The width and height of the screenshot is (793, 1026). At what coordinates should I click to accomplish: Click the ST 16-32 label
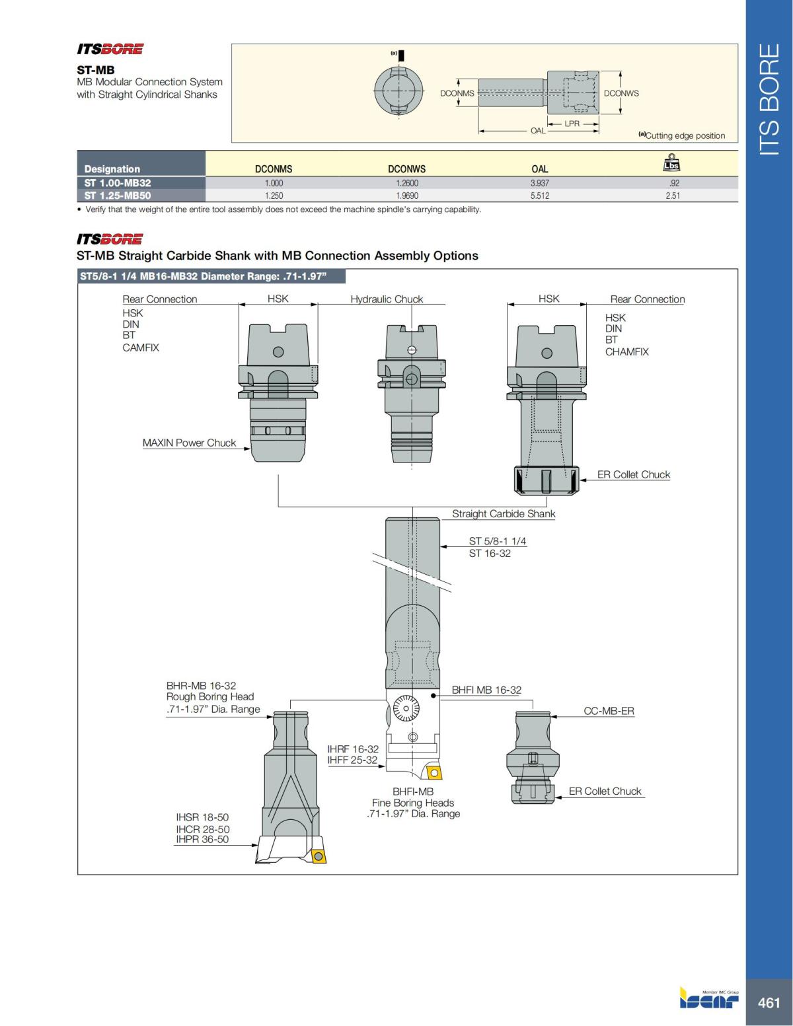tap(490, 553)
